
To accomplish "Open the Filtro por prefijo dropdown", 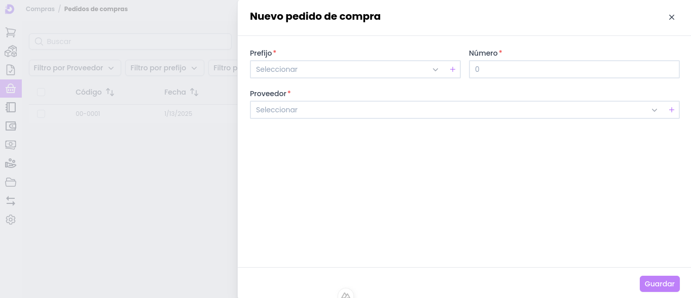I will (x=164, y=68).
